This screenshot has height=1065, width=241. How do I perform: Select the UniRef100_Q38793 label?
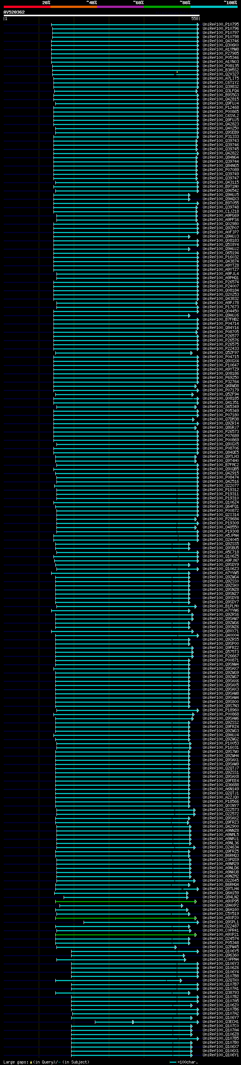click(x=221, y=992)
